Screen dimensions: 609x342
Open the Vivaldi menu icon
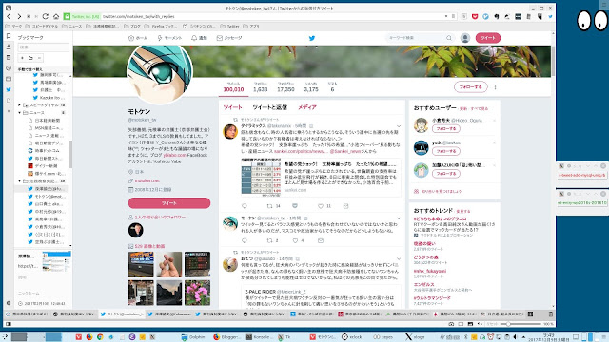tap(9, 8)
